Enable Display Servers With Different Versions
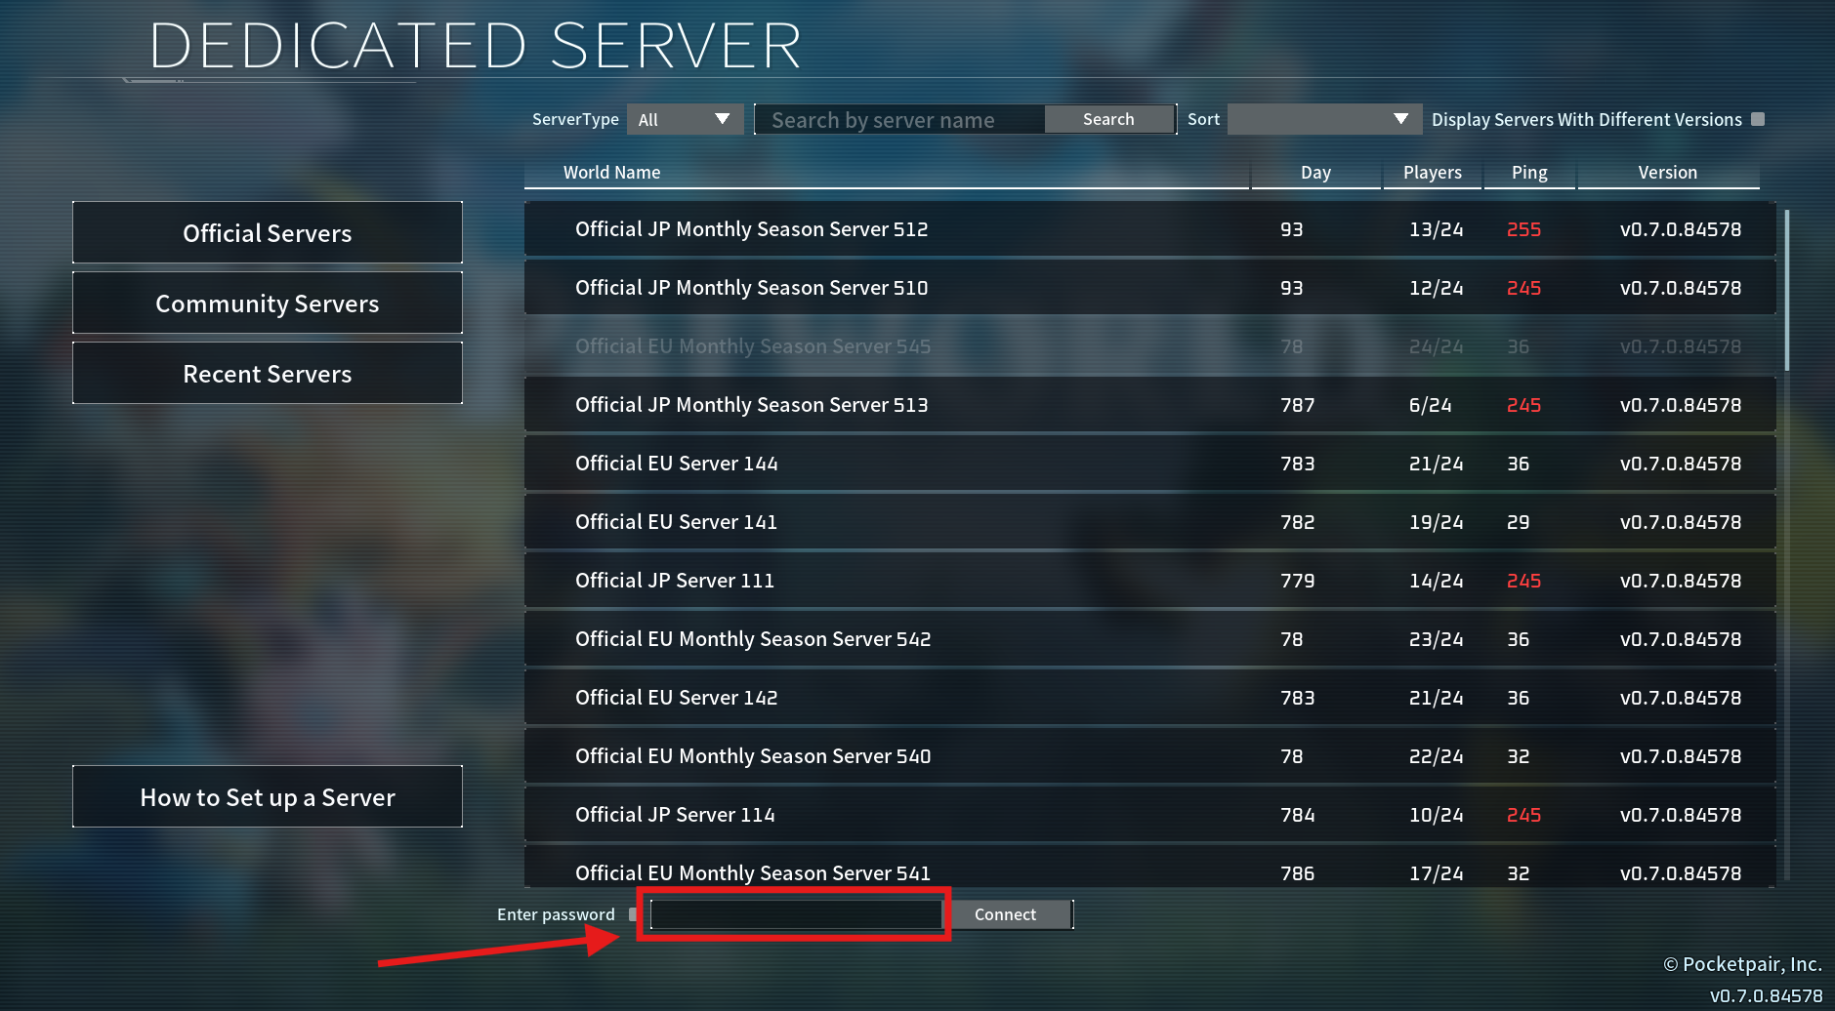 [1758, 119]
